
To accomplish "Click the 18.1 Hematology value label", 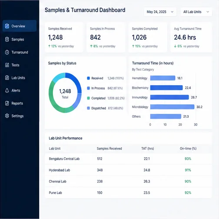I will click(180, 78).
